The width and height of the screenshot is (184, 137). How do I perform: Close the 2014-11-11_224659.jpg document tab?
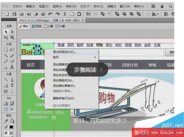(83, 20)
